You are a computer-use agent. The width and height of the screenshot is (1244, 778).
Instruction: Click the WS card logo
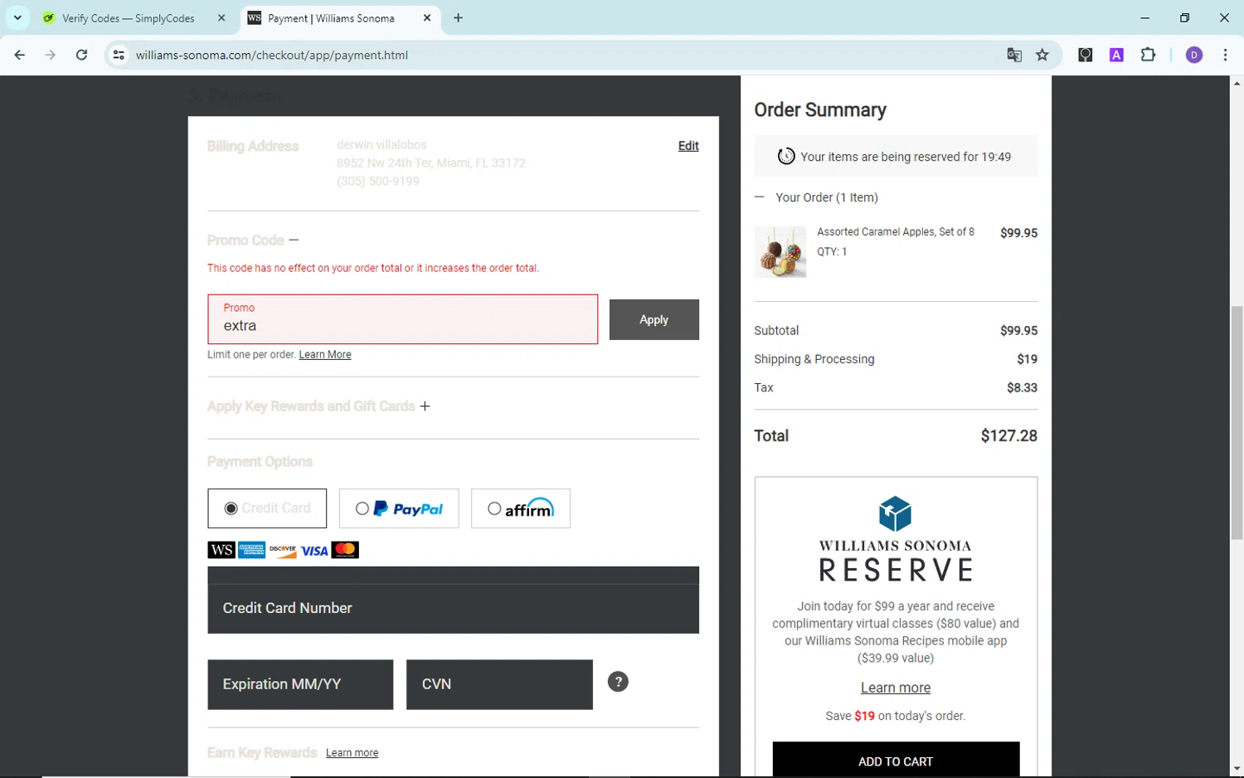coord(221,550)
